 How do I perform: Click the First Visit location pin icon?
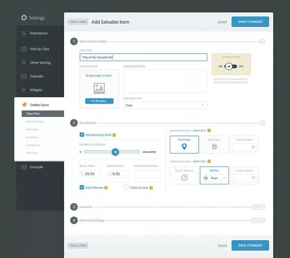(x=184, y=147)
